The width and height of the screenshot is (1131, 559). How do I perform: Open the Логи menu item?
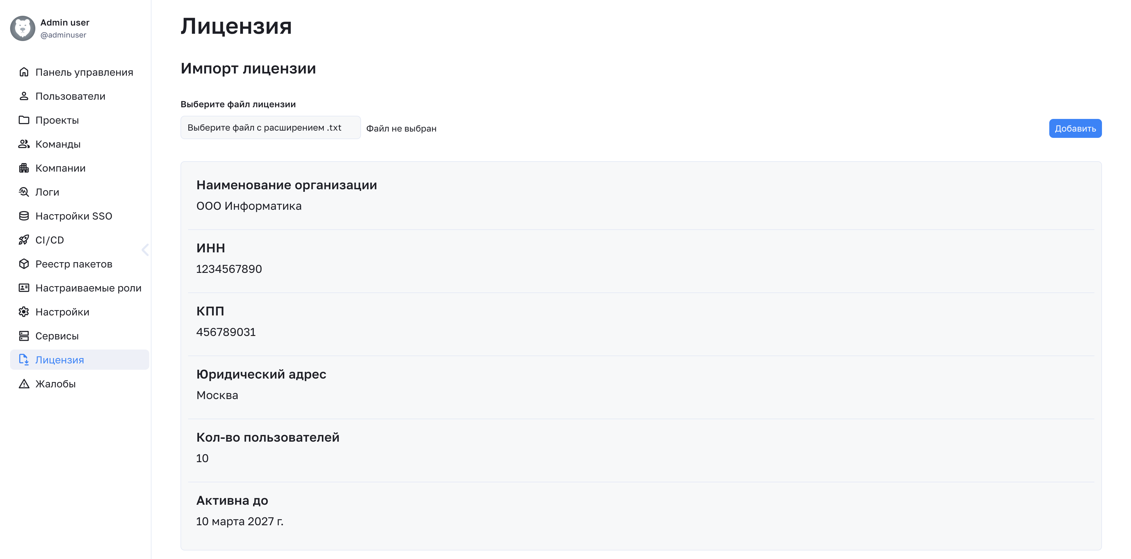click(47, 192)
